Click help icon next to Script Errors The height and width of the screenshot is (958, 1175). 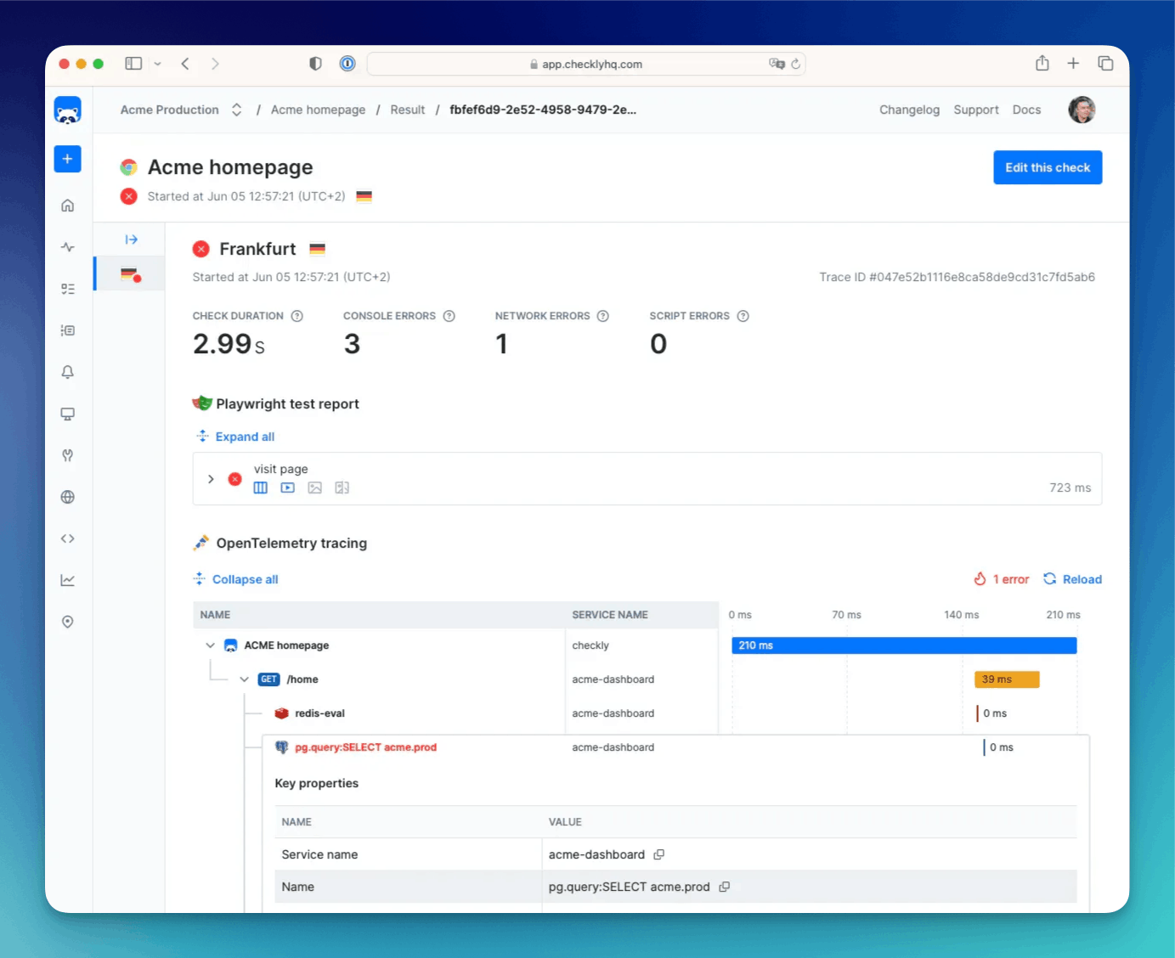(x=743, y=316)
